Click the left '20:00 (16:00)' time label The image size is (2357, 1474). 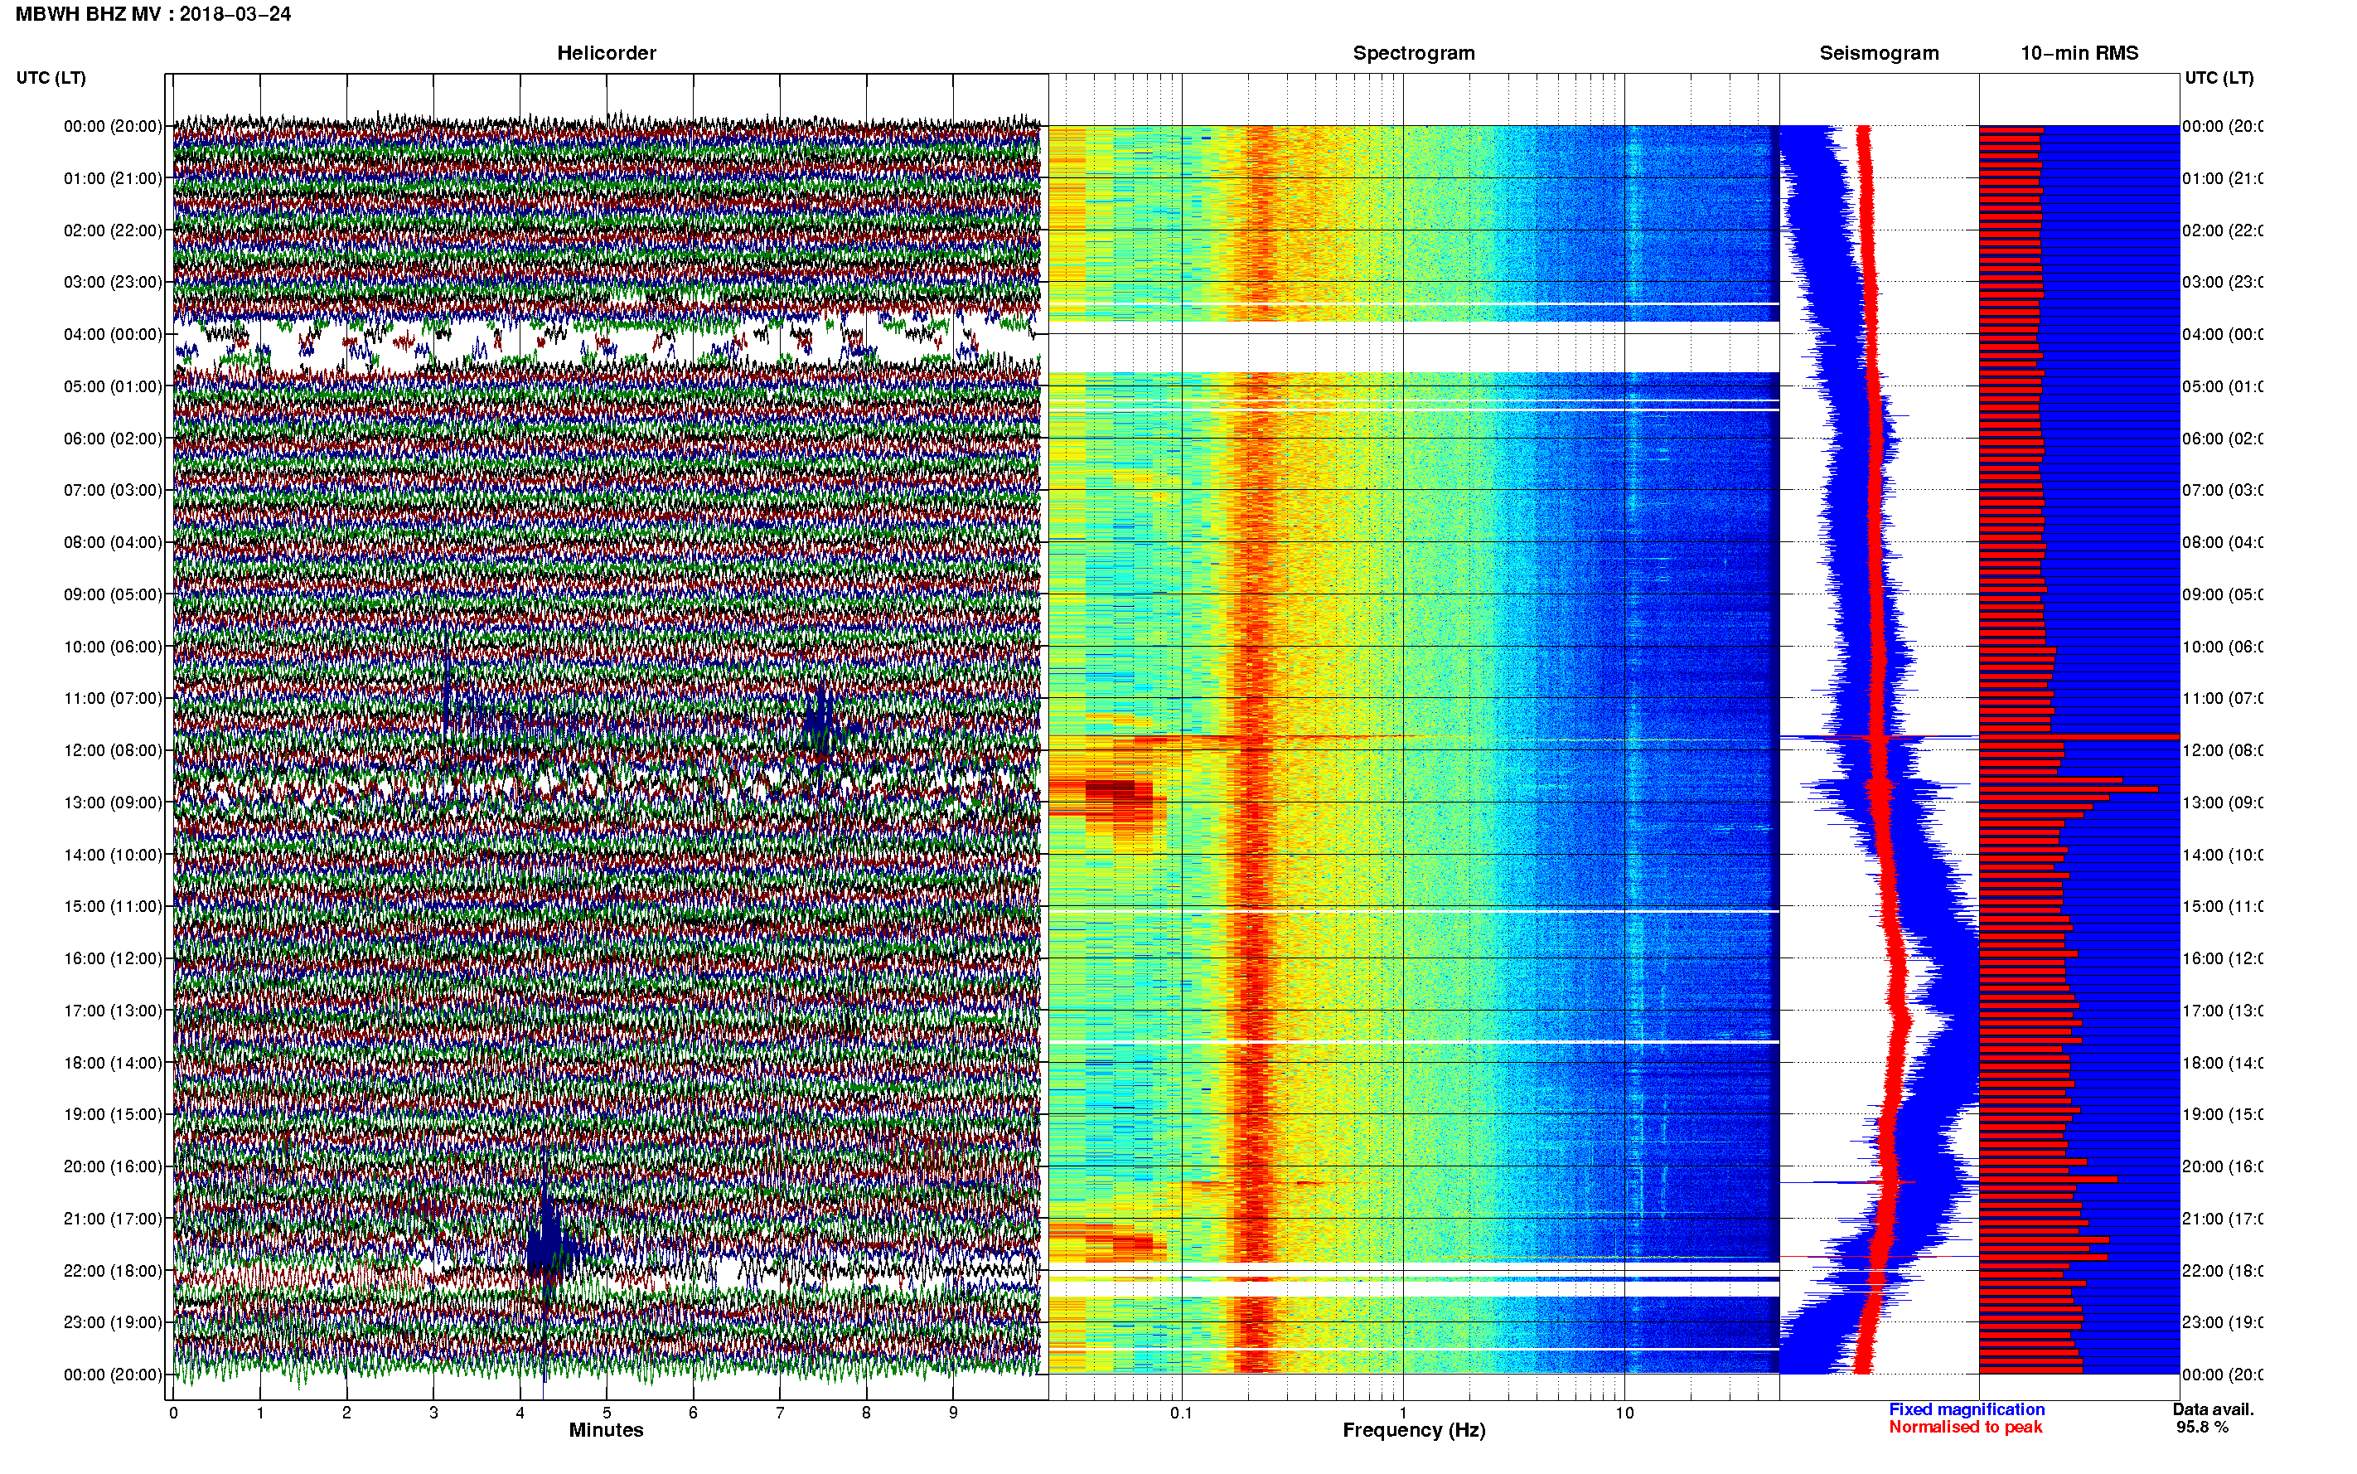113,1166
